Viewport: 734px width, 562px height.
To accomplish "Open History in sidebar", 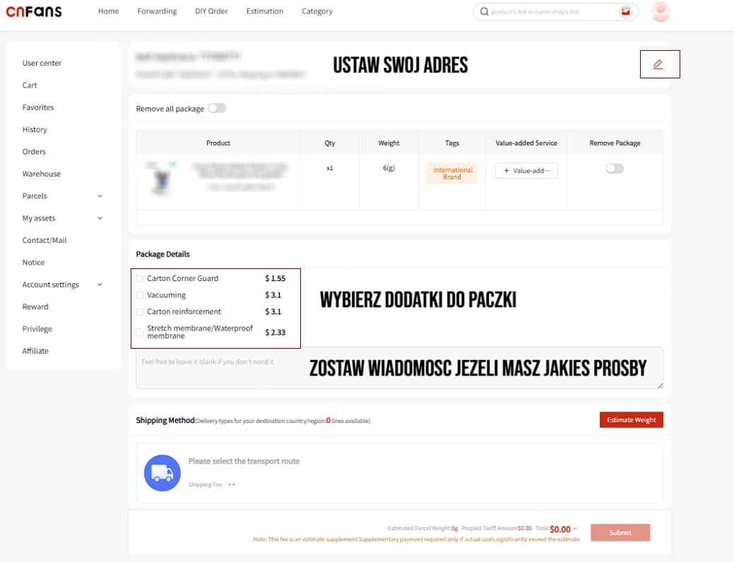I will pos(35,129).
